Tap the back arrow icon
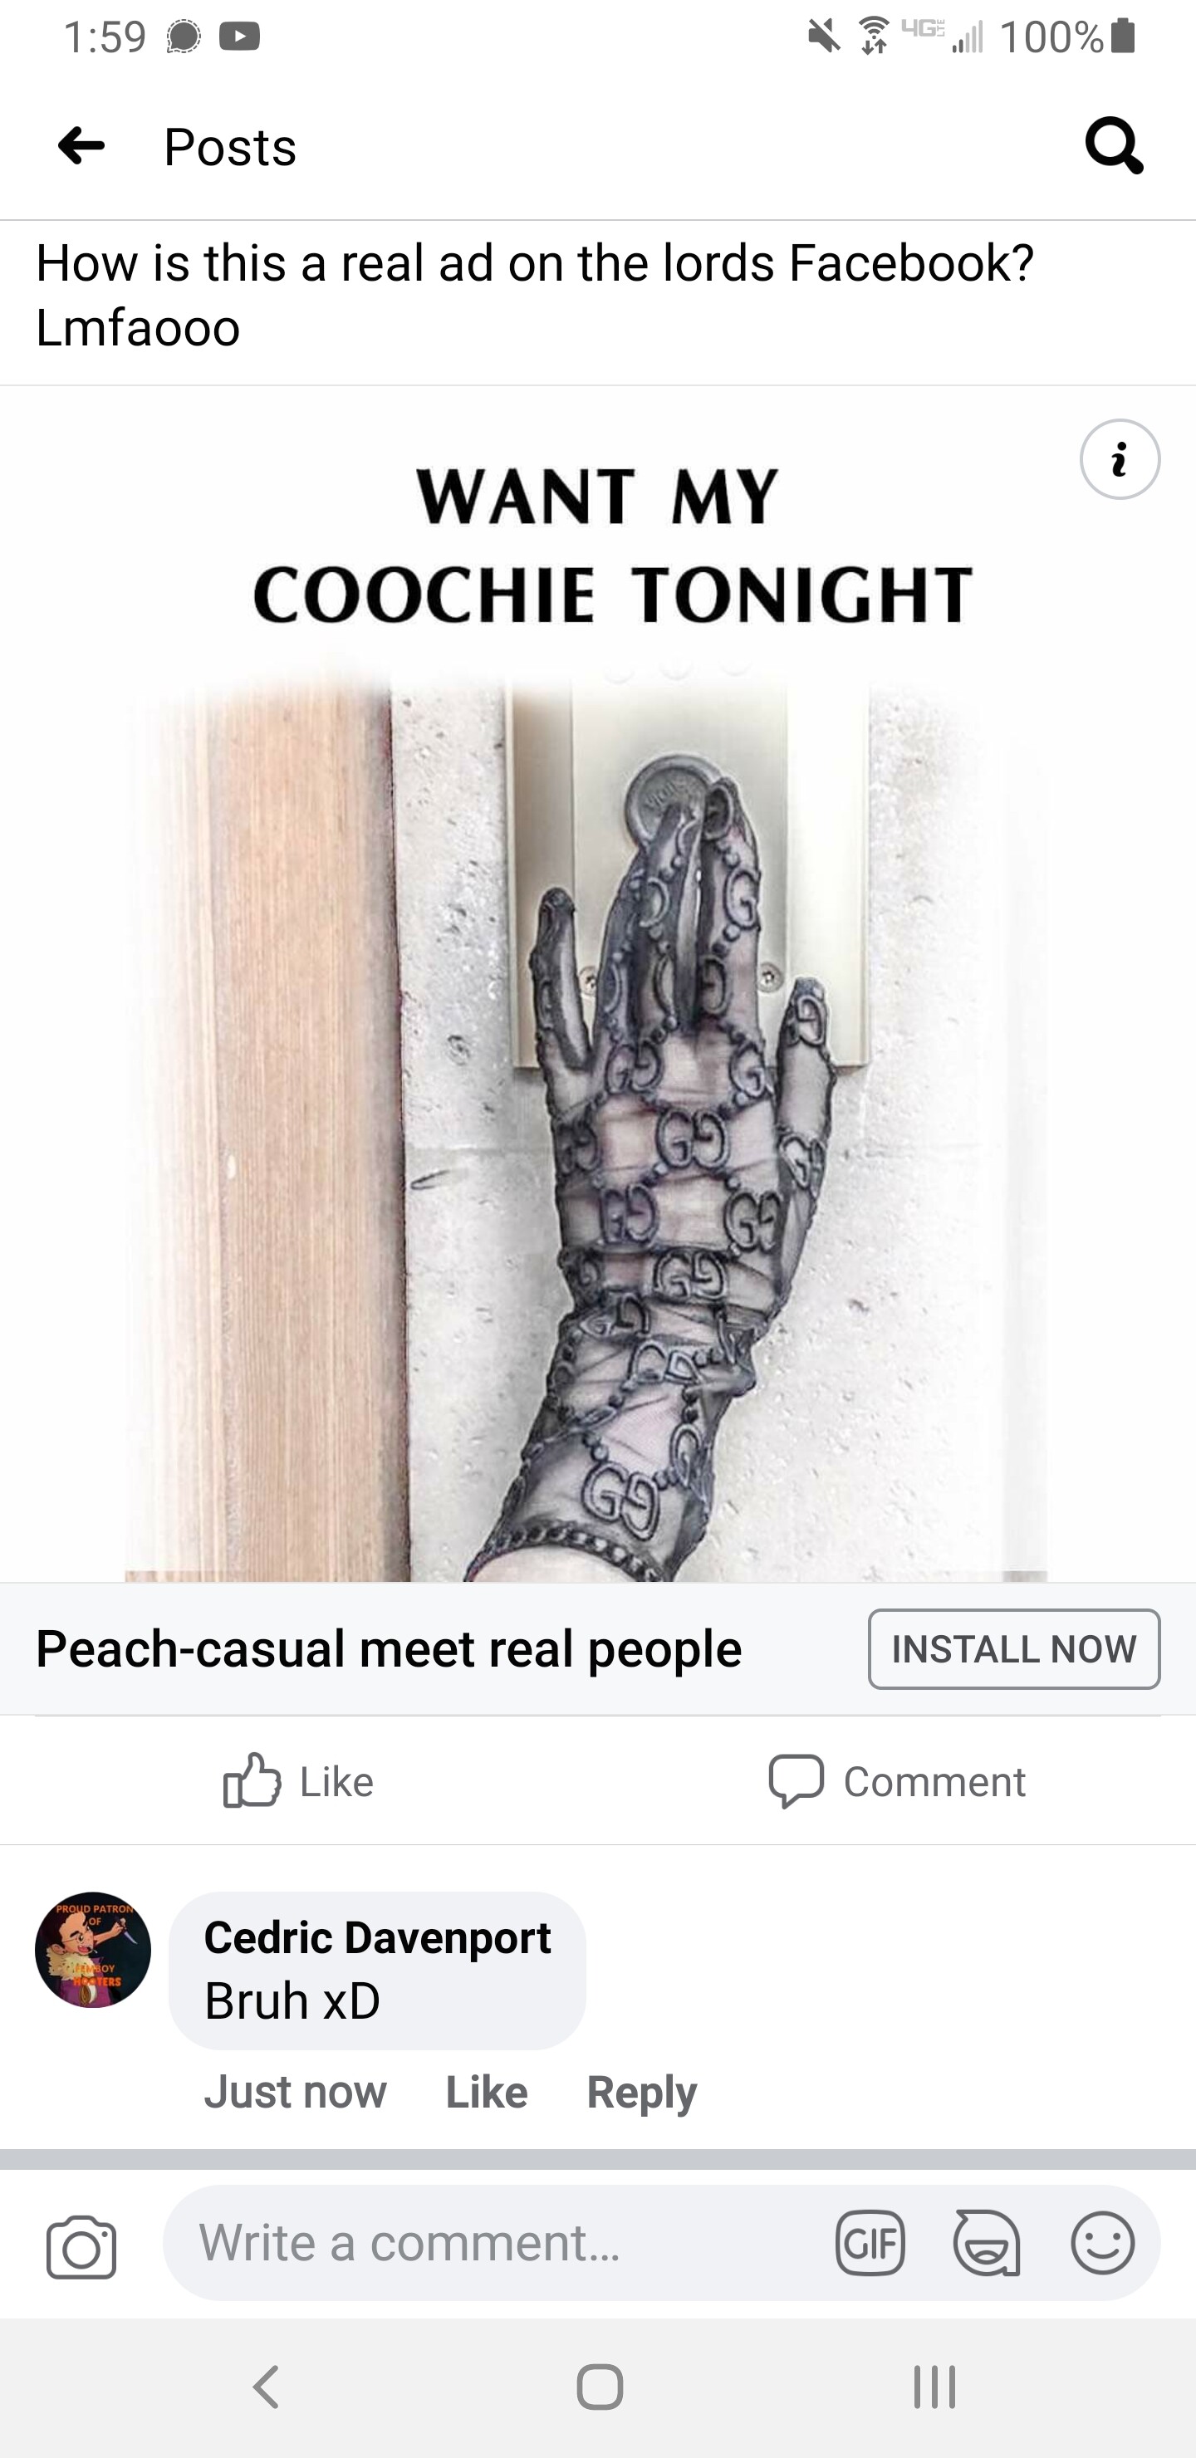Image resolution: width=1196 pixels, height=2458 pixels. 81,146
